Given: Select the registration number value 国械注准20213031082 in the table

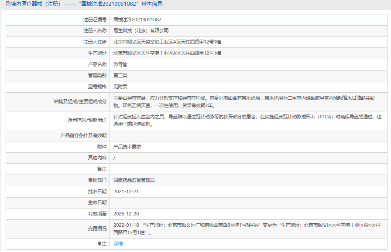Looking at the screenshot, I should tap(137, 20).
